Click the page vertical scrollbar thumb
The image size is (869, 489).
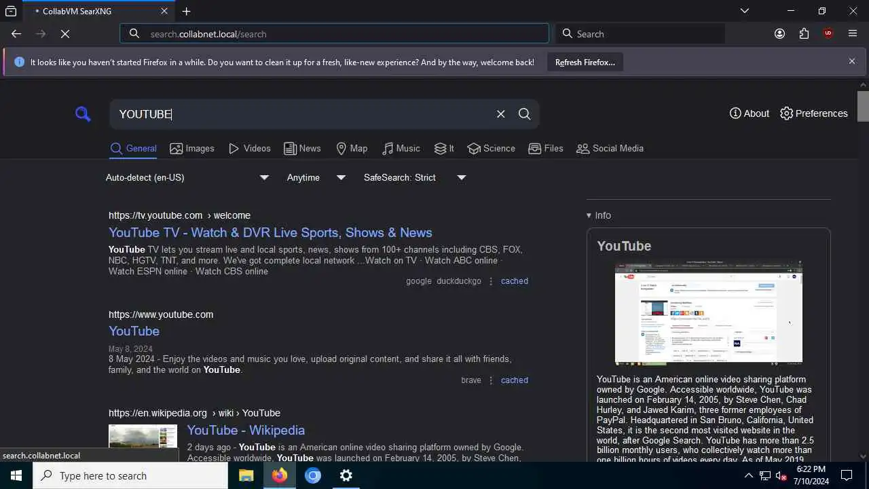pyautogui.click(x=863, y=105)
